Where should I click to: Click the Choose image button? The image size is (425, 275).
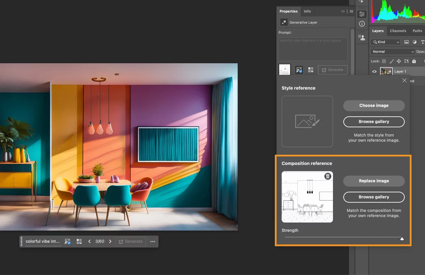click(x=374, y=105)
